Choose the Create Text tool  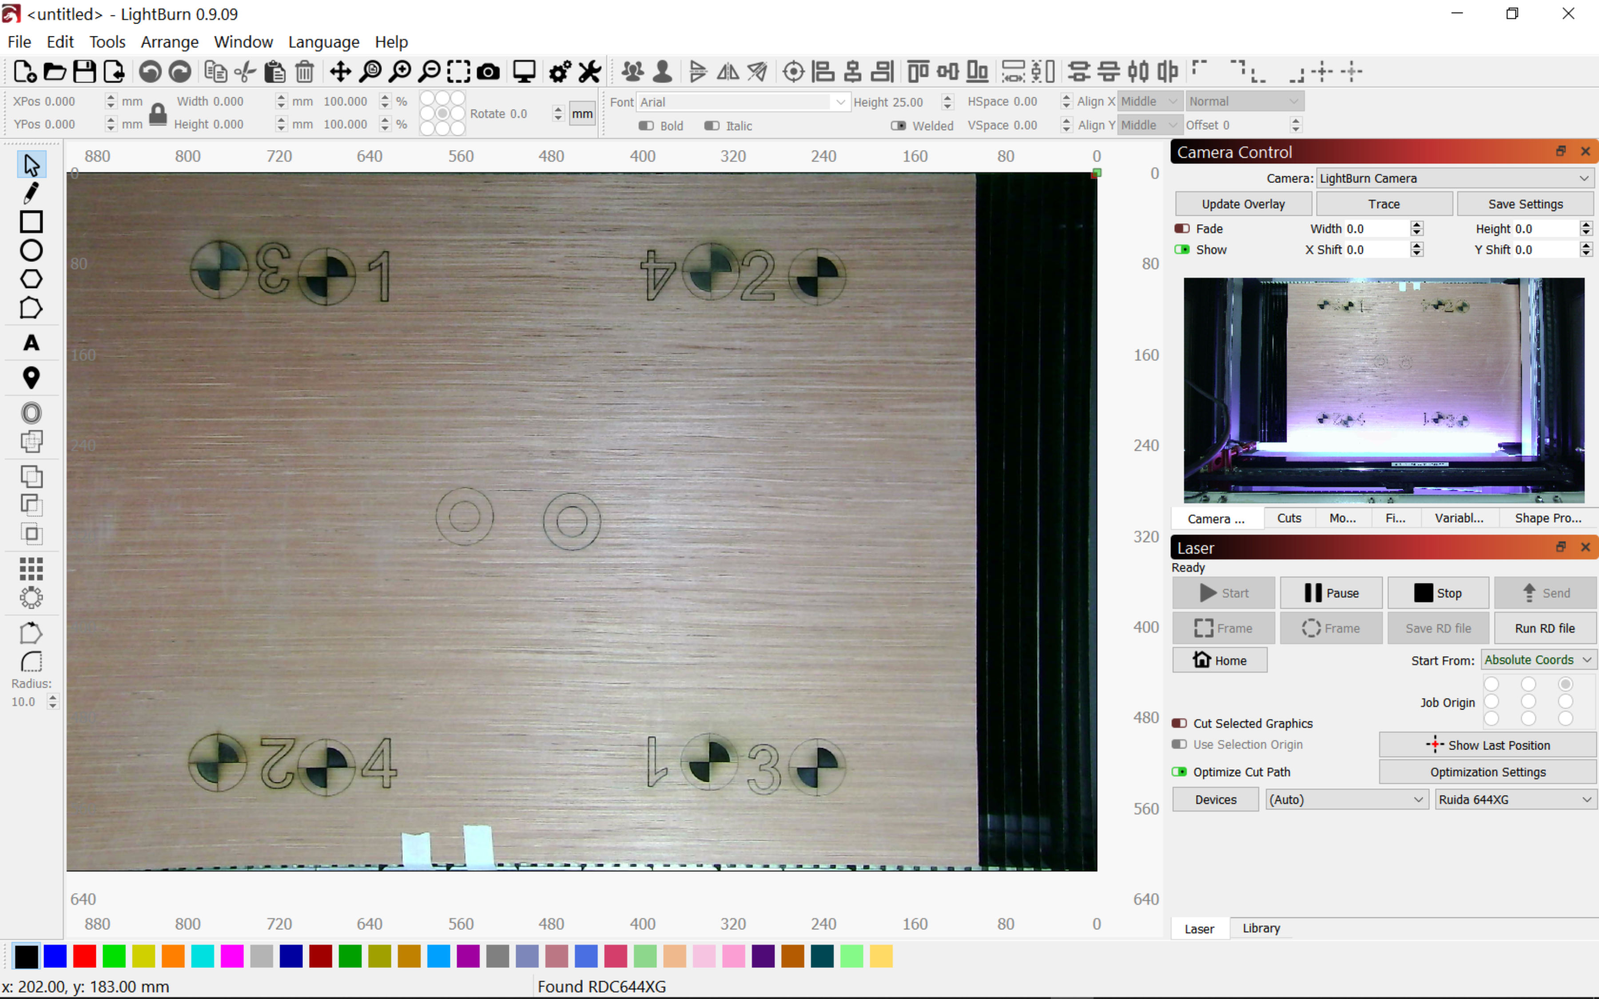30,343
